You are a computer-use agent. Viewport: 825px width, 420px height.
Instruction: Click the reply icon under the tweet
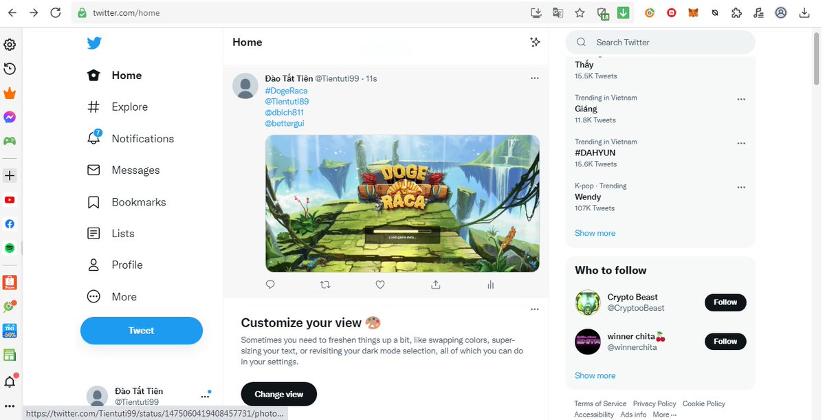point(270,285)
